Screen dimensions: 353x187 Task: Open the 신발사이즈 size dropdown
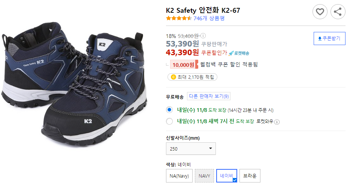coord(191,149)
